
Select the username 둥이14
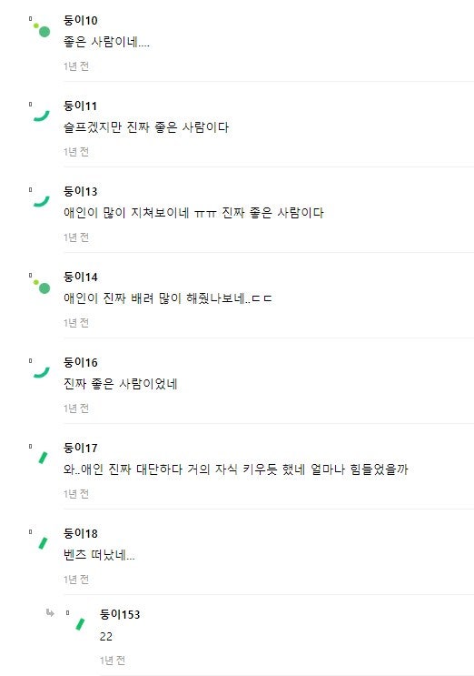click(x=81, y=277)
